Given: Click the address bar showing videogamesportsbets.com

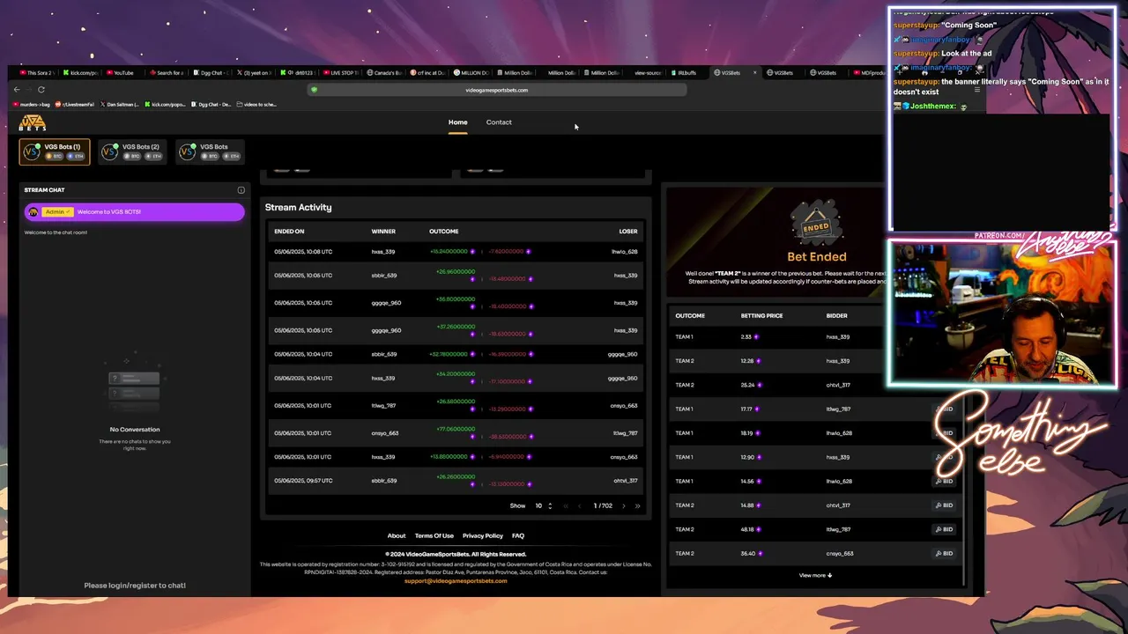Looking at the screenshot, I should (497, 90).
